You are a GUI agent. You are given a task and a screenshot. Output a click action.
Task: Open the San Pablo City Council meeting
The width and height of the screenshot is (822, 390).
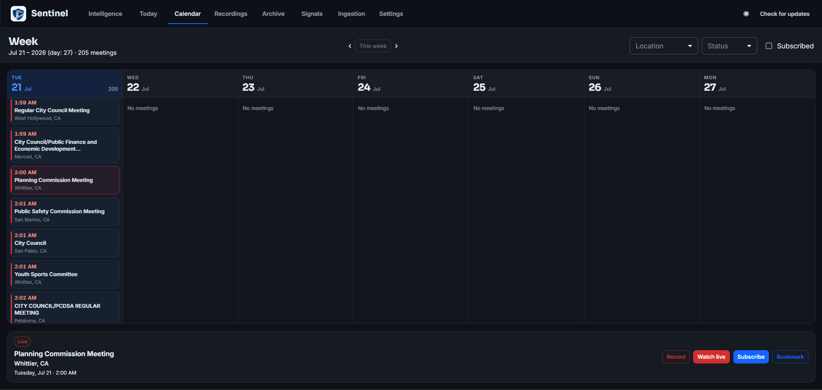click(65, 243)
